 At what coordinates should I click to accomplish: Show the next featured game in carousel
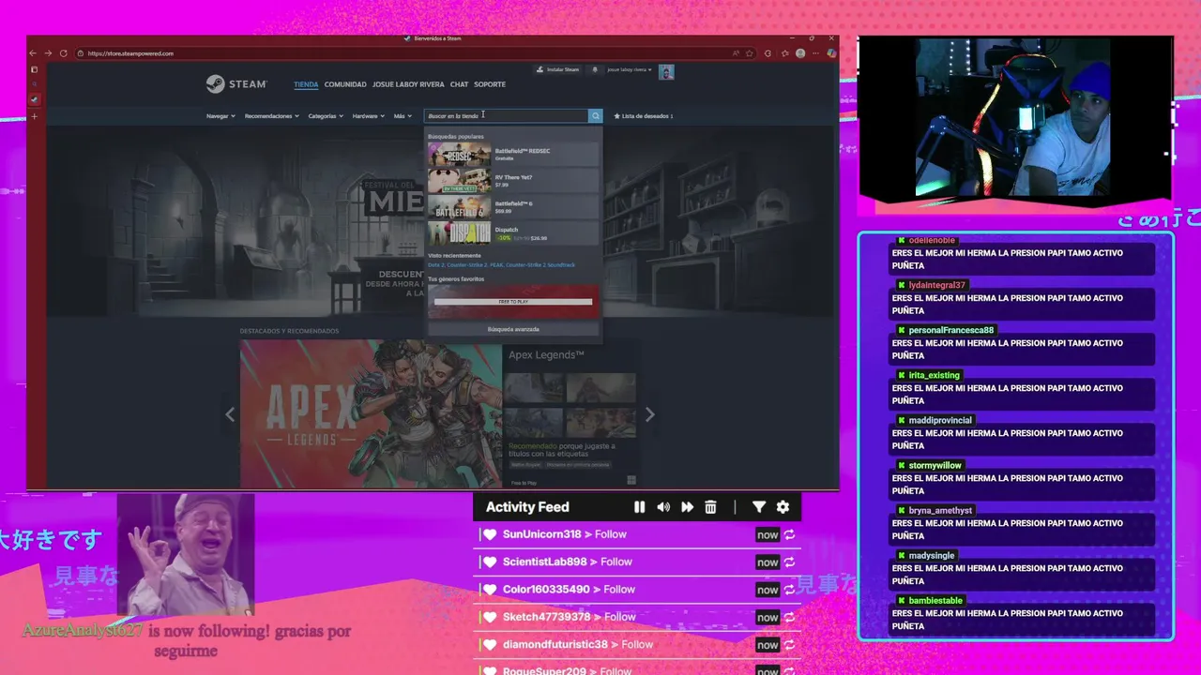649,414
